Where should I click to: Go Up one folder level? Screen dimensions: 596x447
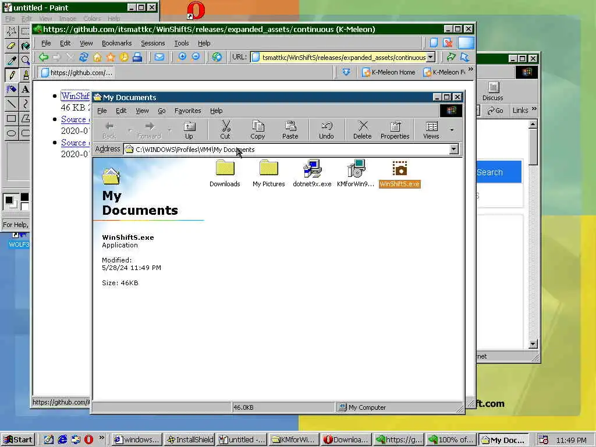(x=189, y=130)
